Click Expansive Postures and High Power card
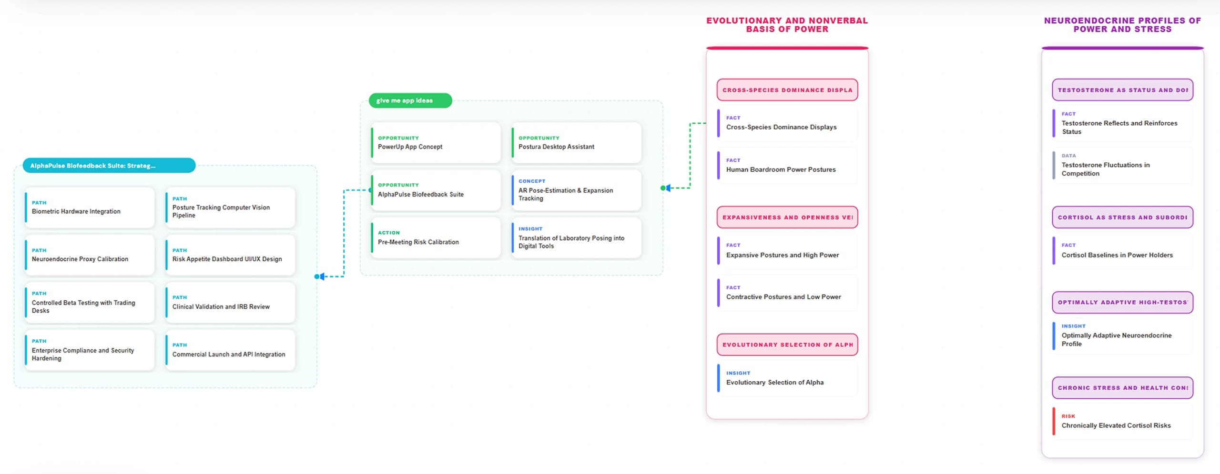 (x=787, y=251)
